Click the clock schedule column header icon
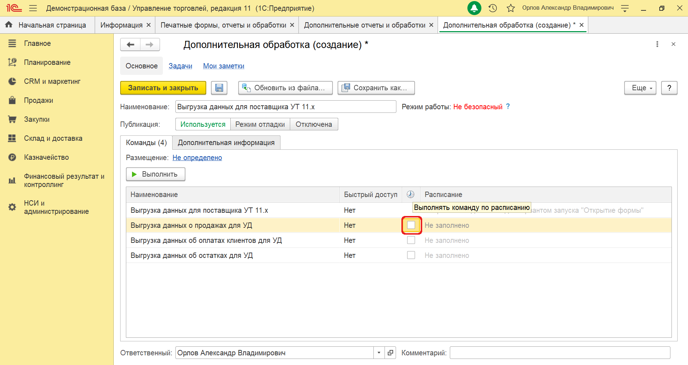Image resolution: width=688 pixels, height=365 pixels. [411, 194]
